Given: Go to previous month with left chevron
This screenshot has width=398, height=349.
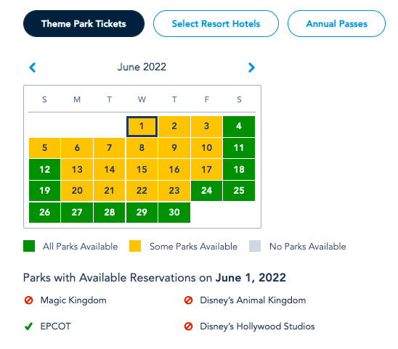Looking at the screenshot, I should tap(33, 67).
